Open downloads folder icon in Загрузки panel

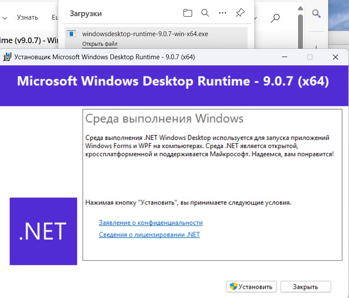[x=188, y=13]
